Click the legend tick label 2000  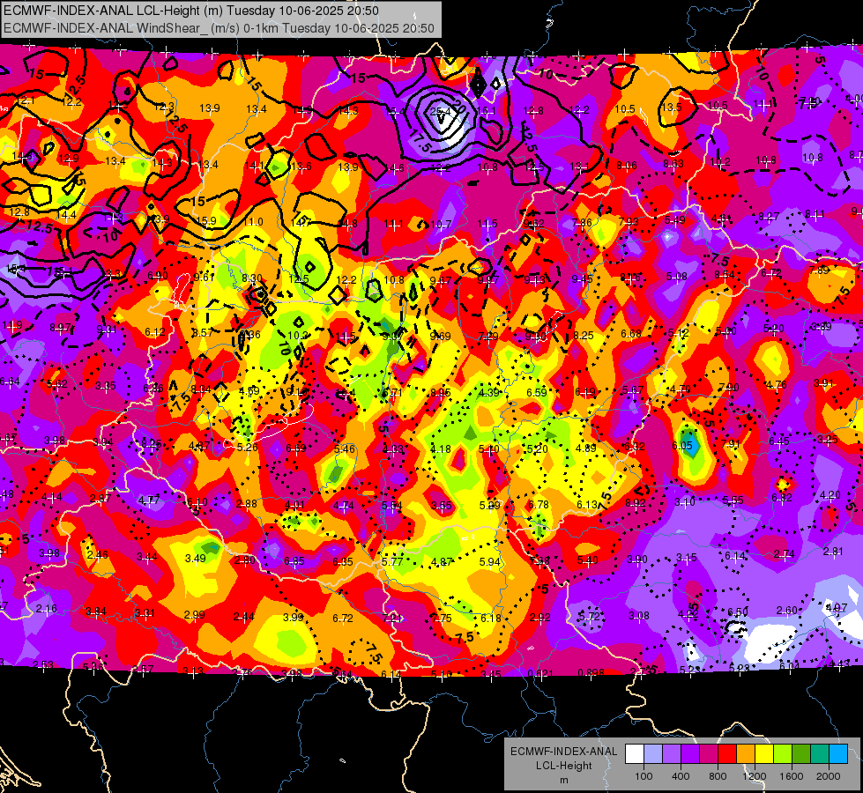828,776
